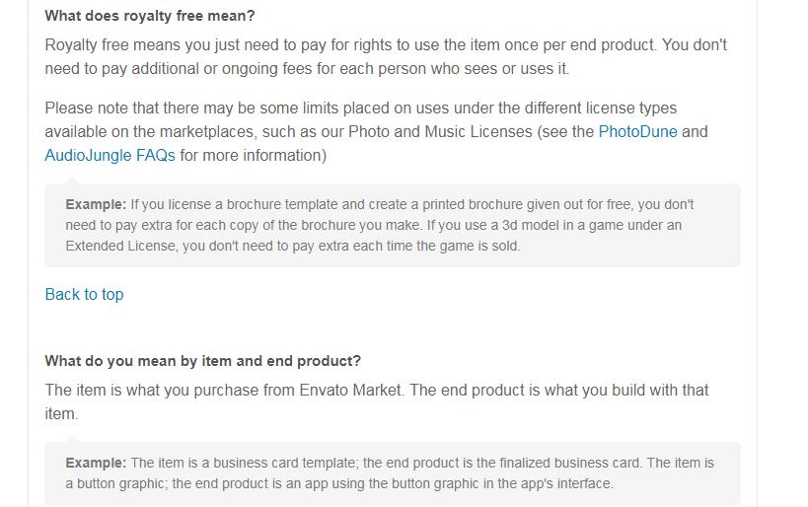Screen dimensions: 808x507
Task: Click the paragraph beginning "Royalty free means"
Action: (386, 56)
